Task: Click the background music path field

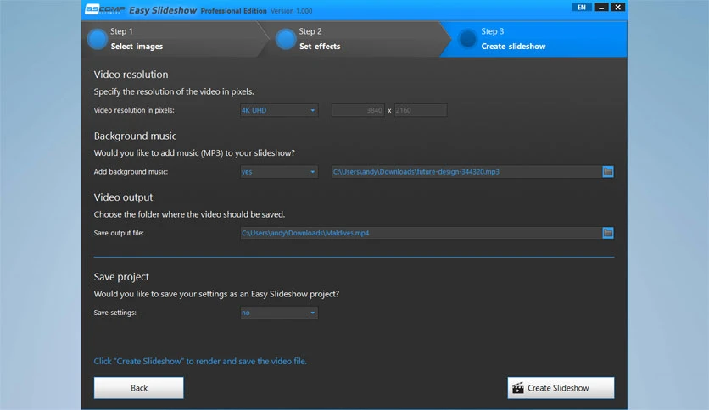Action: [466, 172]
